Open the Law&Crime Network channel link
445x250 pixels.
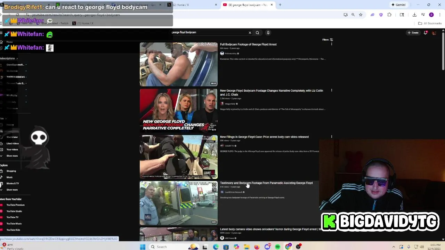tap(233, 192)
